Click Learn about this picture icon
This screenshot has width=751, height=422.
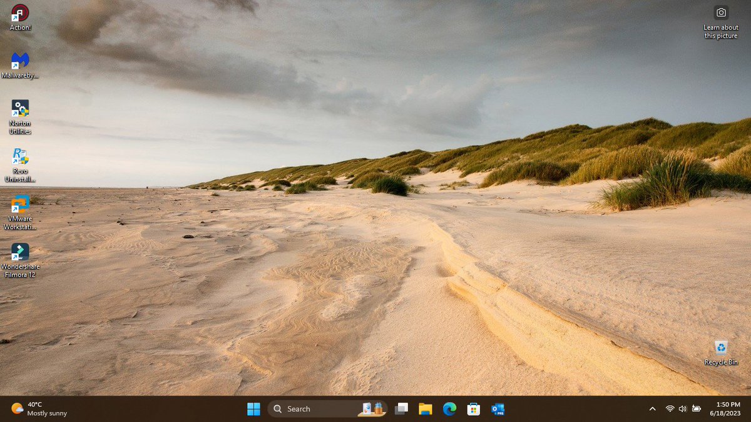720,14
